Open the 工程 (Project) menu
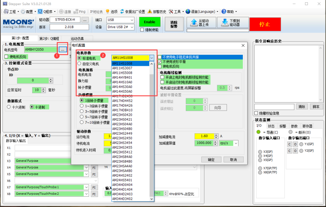Viewport: 326px width, 207px height. pos(12,11)
